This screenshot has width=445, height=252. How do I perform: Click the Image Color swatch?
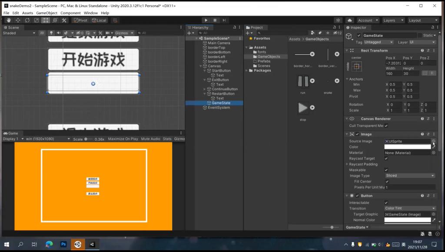[407, 147]
